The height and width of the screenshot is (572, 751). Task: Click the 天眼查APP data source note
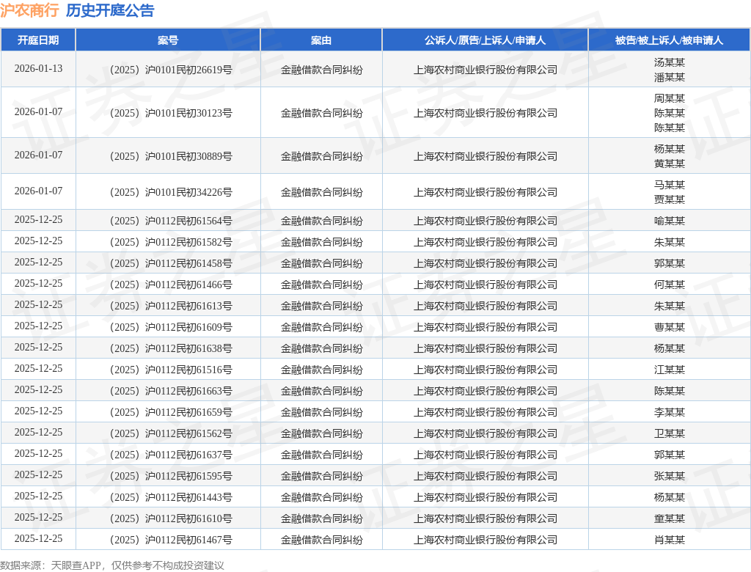coord(112,565)
